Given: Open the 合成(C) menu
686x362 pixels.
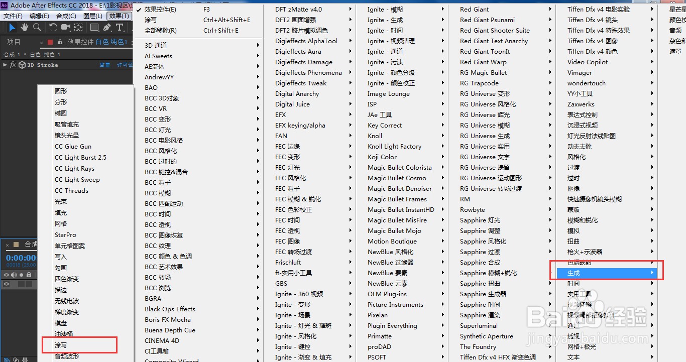Looking at the screenshot, I should coord(66,16).
